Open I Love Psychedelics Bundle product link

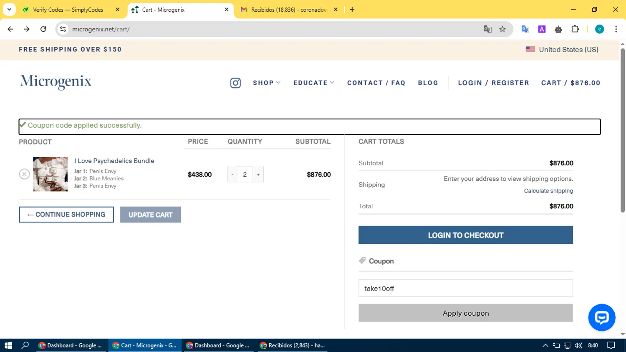click(x=114, y=161)
